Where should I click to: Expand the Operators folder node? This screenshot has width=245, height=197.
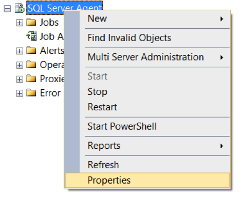coord(20,65)
